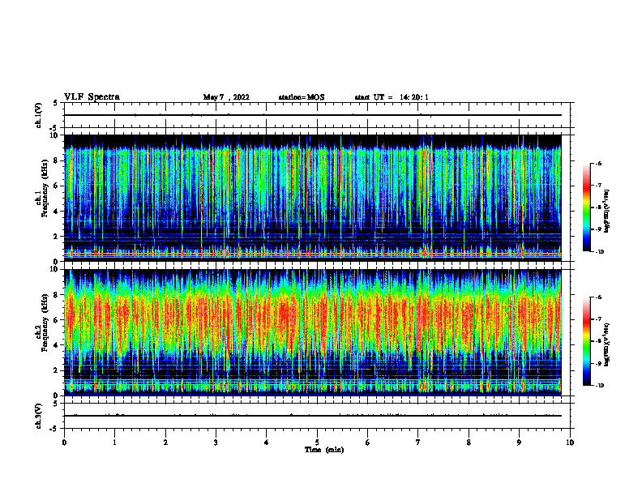Click the "-9" tick on ch.2 colorbar
This screenshot has width=642, height=496.
coord(598,363)
